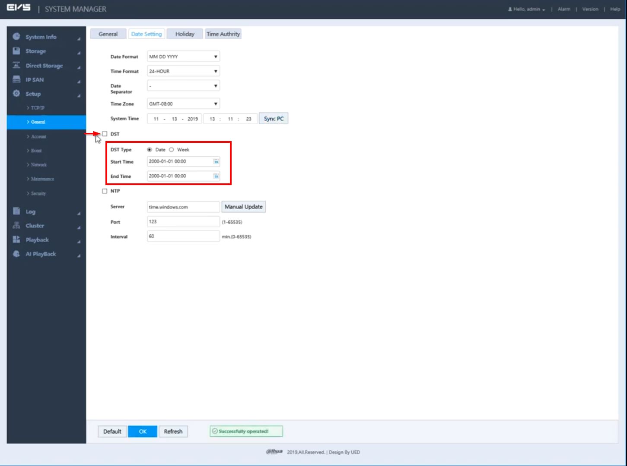Click the AI PlayBack icon
The width and height of the screenshot is (627, 466).
coord(16,254)
